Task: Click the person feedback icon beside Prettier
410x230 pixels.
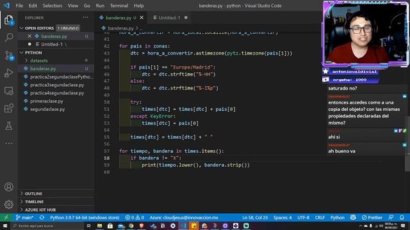Action: [x=391, y=217]
